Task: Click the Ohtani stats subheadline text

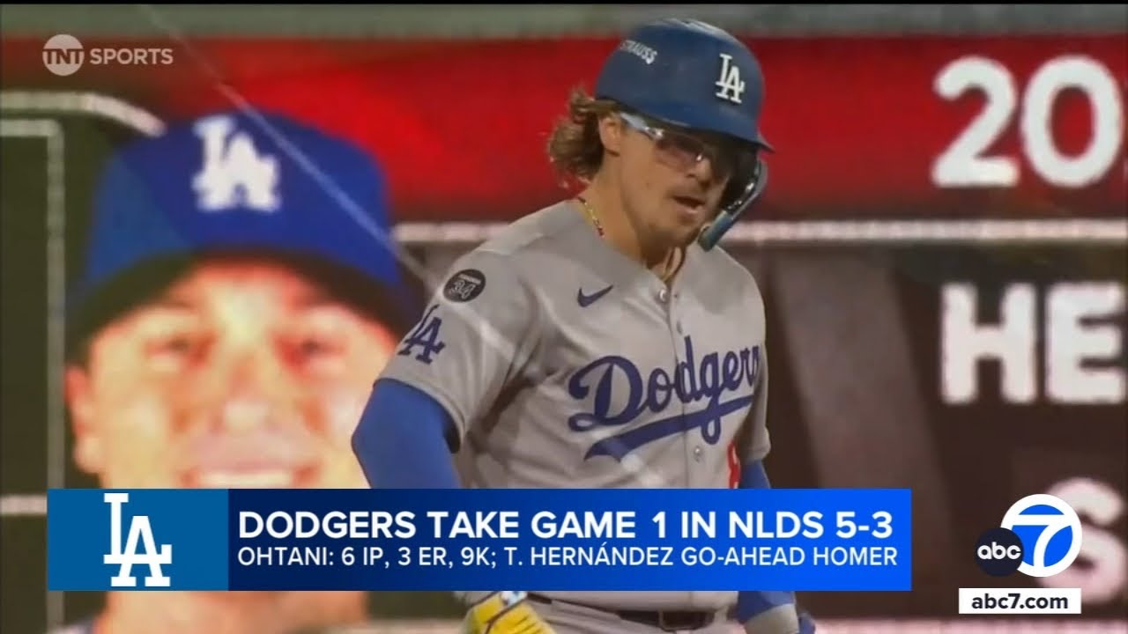Action: click(x=568, y=557)
